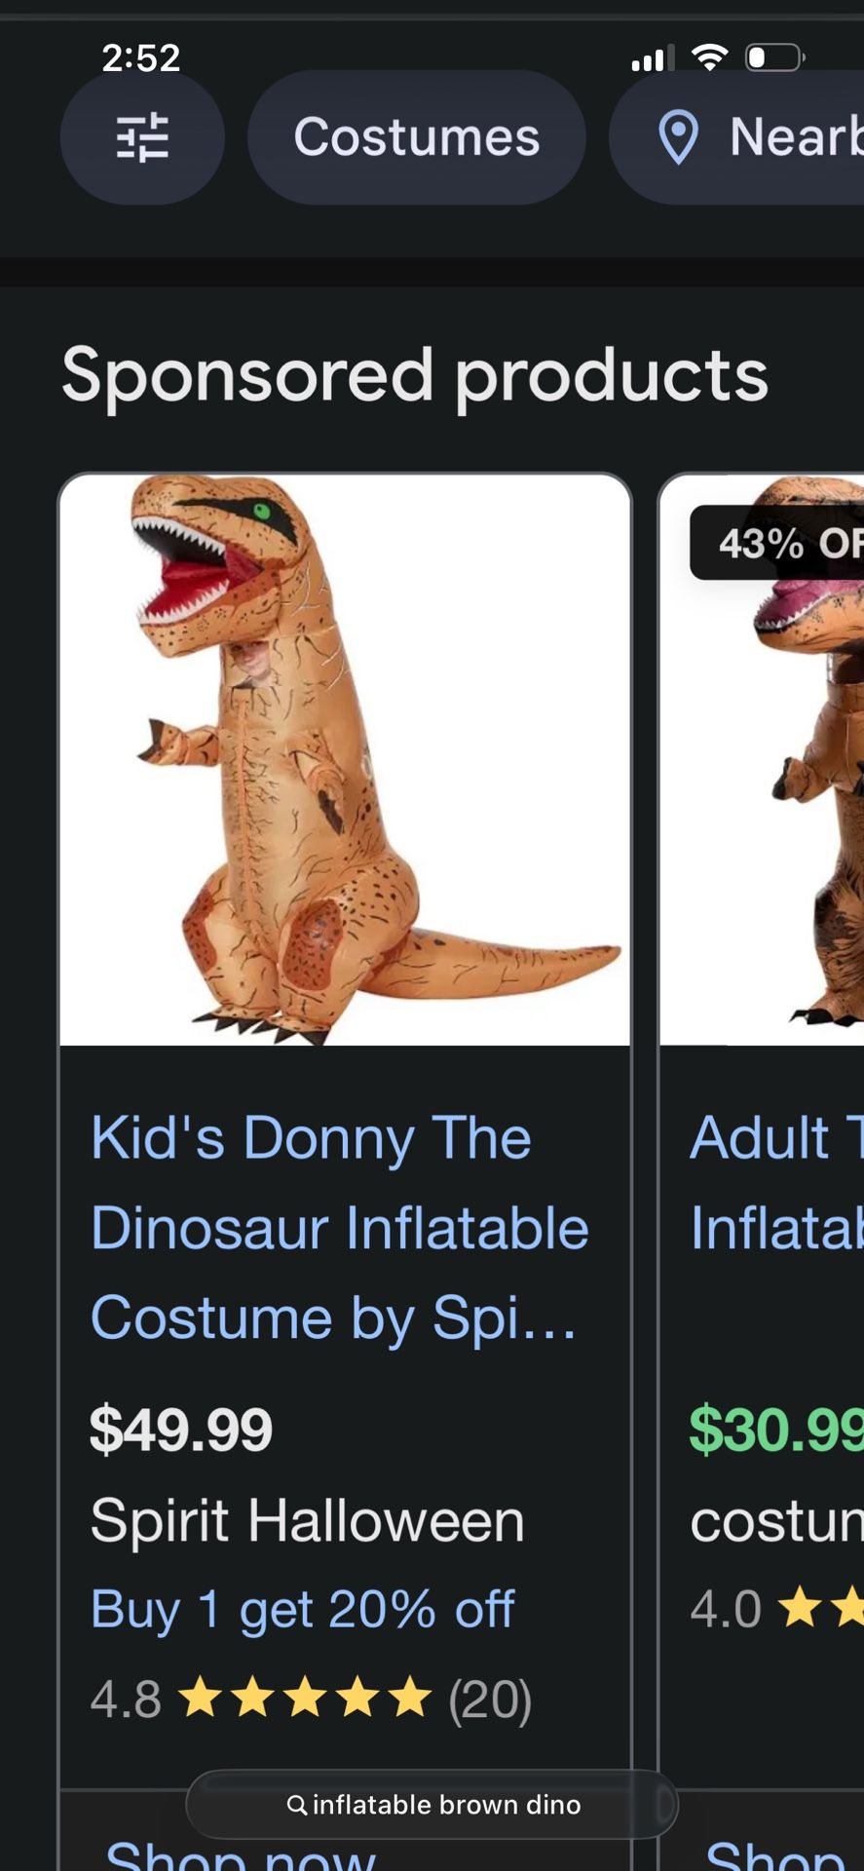864x1871 pixels.
Task: Open Kid's Donny The Dinosaur costume title
Action: pos(339,1227)
